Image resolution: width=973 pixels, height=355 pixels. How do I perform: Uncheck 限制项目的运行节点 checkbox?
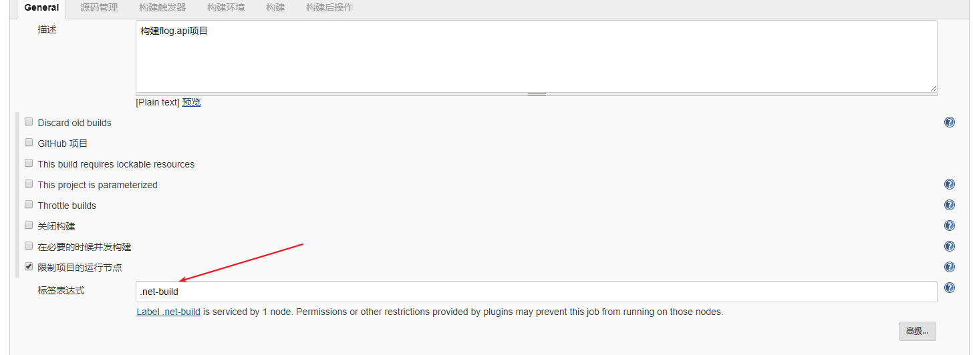[29, 267]
